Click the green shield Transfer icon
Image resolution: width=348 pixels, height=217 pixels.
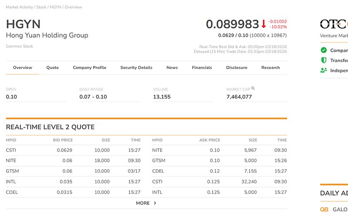(324, 60)
